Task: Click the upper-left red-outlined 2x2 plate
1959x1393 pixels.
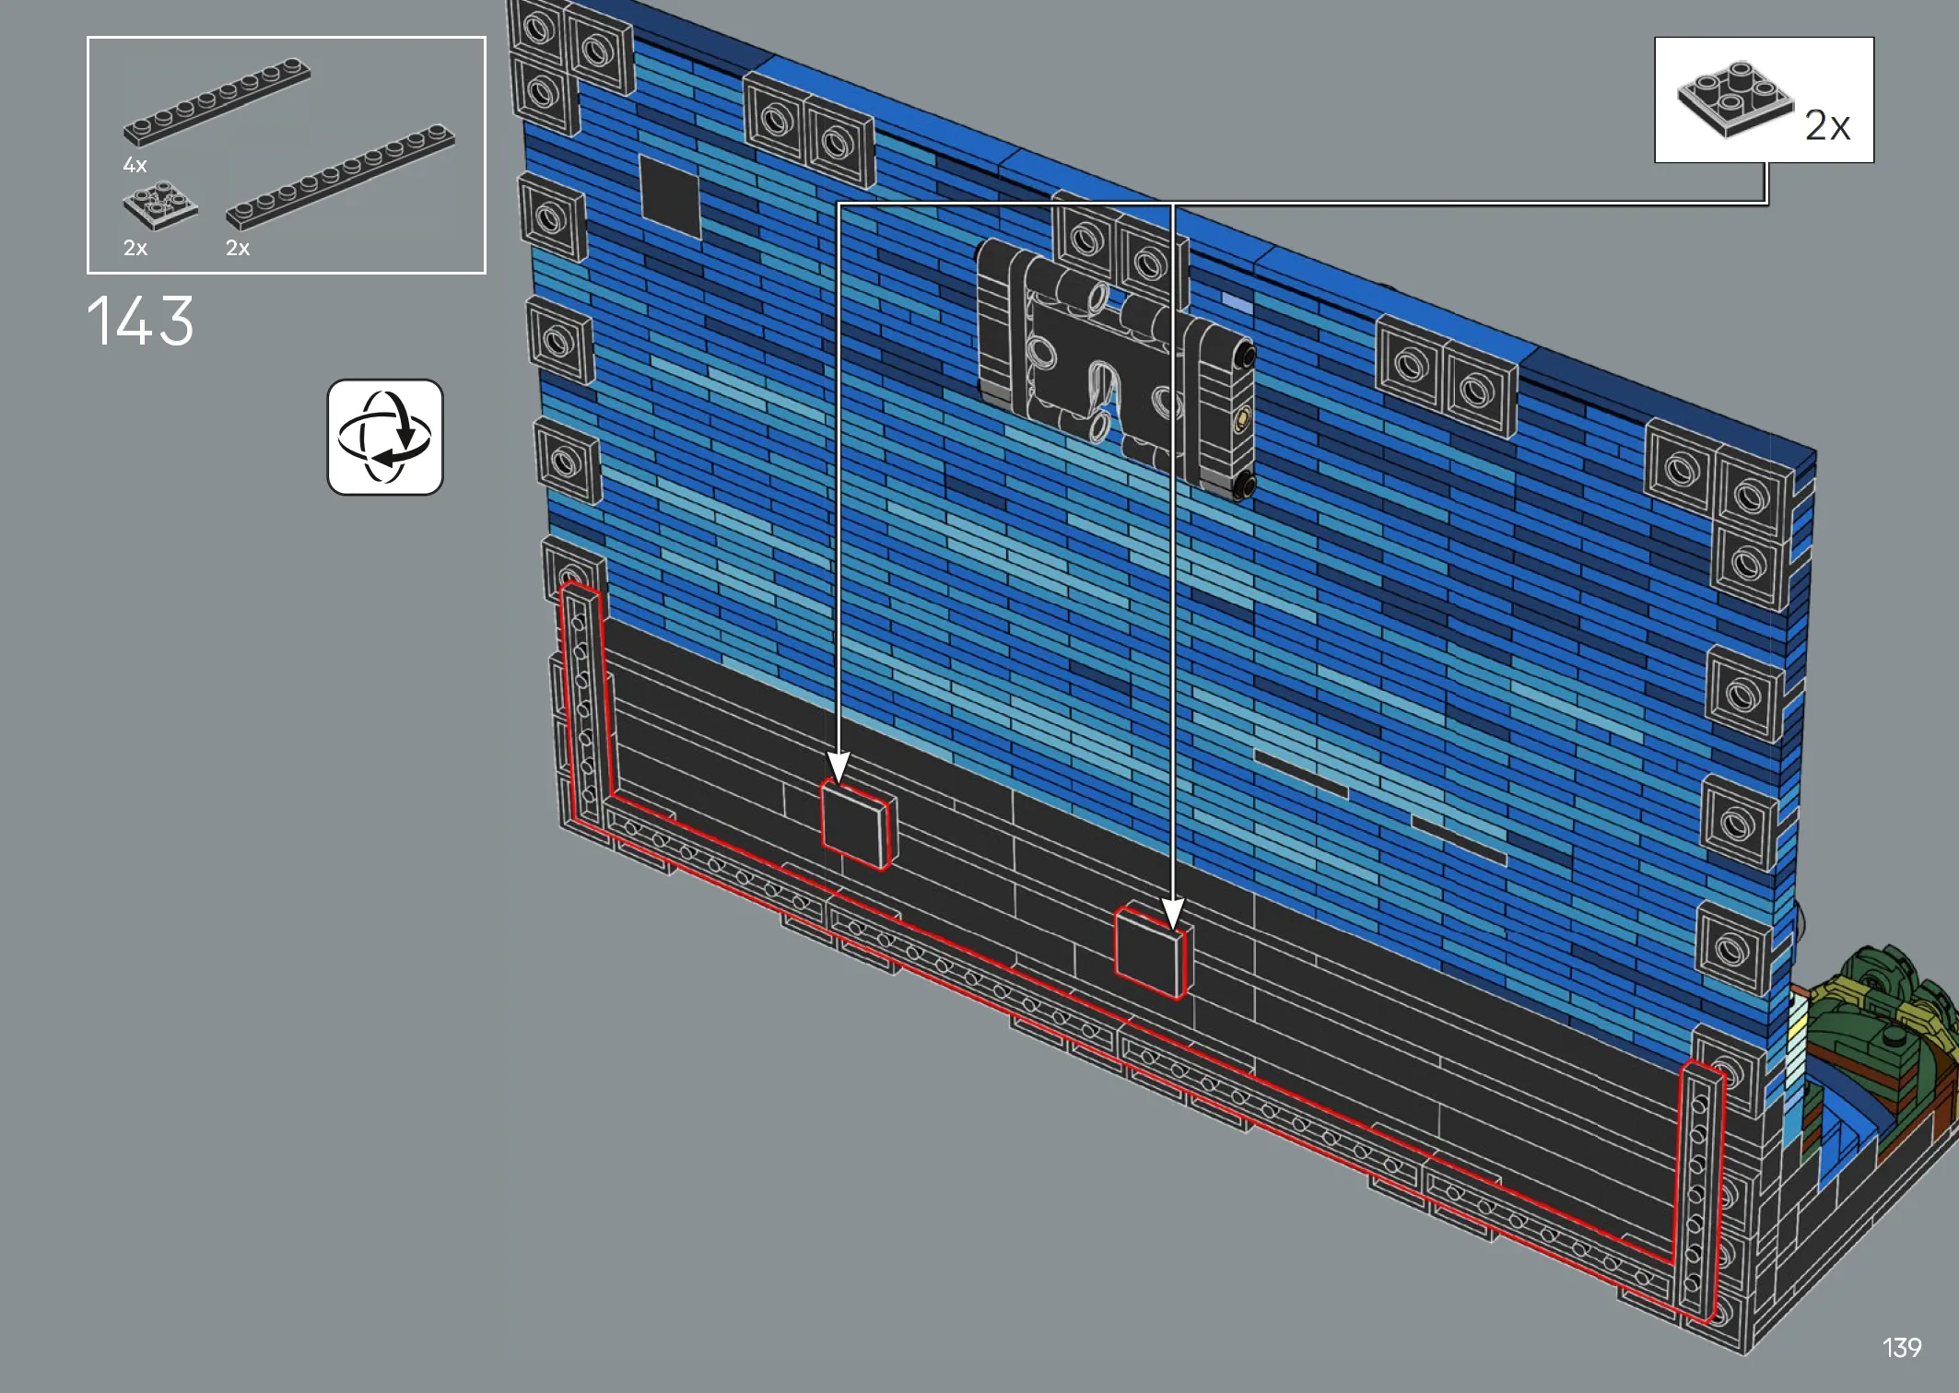Action: click(x=856, y=825)
